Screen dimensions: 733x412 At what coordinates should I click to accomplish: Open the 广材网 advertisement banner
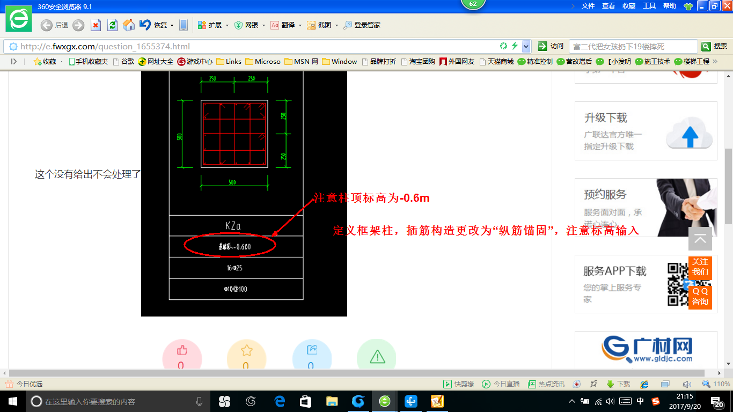(646, 350)
